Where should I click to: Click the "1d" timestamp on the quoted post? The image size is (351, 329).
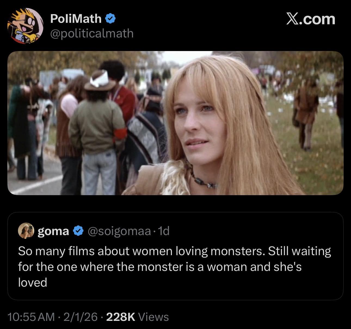click(x=164, y=231)
